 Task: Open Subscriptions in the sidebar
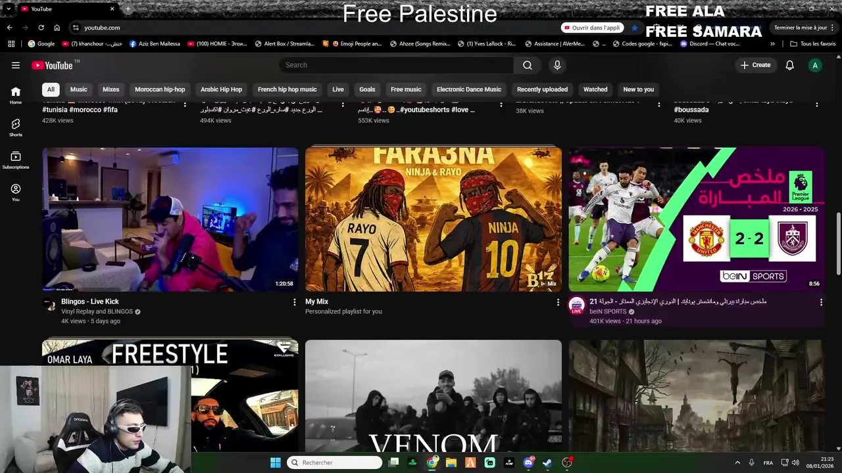16,160
